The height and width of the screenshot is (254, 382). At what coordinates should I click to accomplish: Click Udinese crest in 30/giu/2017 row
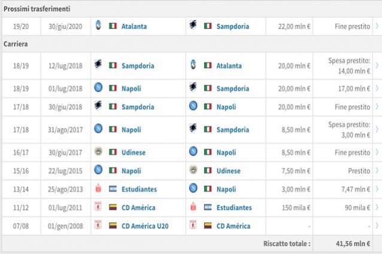[98, 152]
